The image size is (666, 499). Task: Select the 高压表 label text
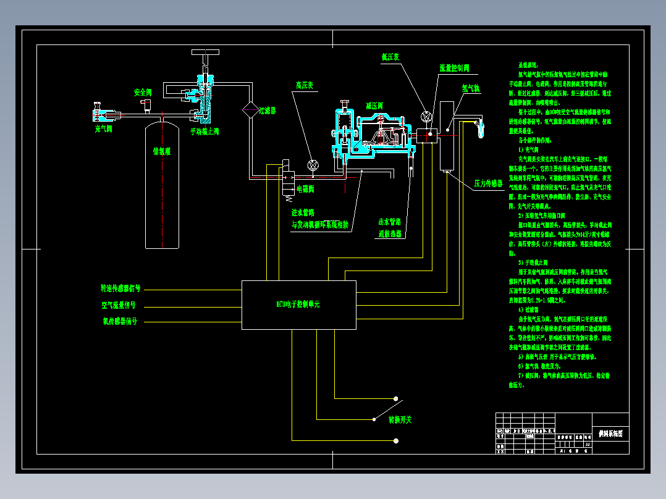(x=305, y=85)
